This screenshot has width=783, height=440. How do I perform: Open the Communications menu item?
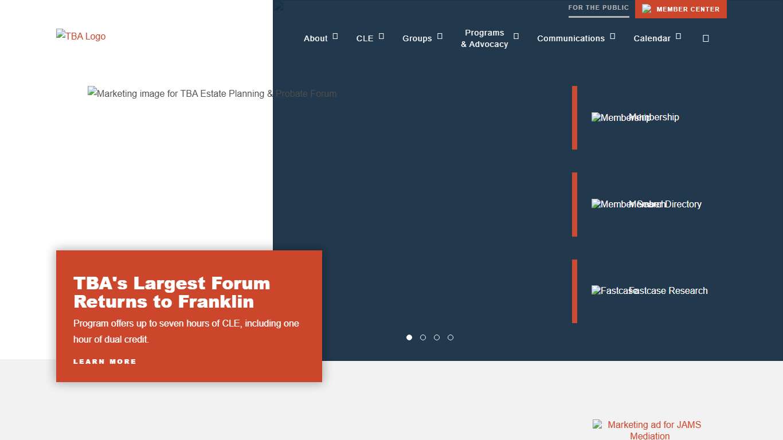570,38
